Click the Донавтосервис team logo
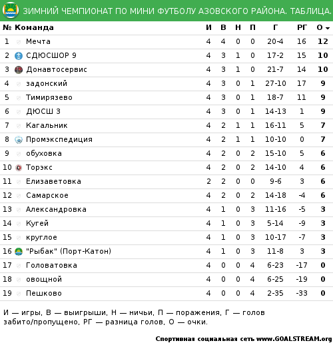This screenshot has width=333, height=343. 19,70
